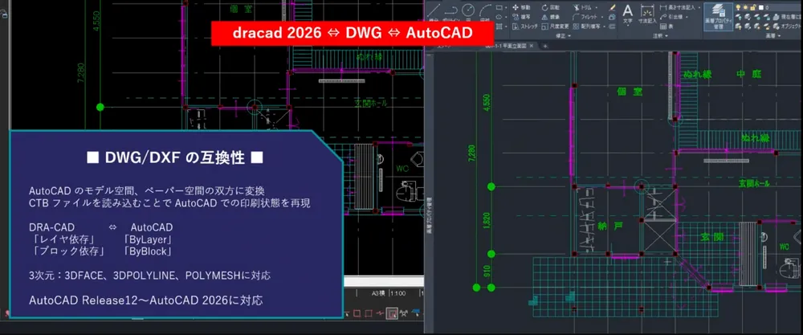Select the Circle tool in AutoCAD ribbon

468,10
